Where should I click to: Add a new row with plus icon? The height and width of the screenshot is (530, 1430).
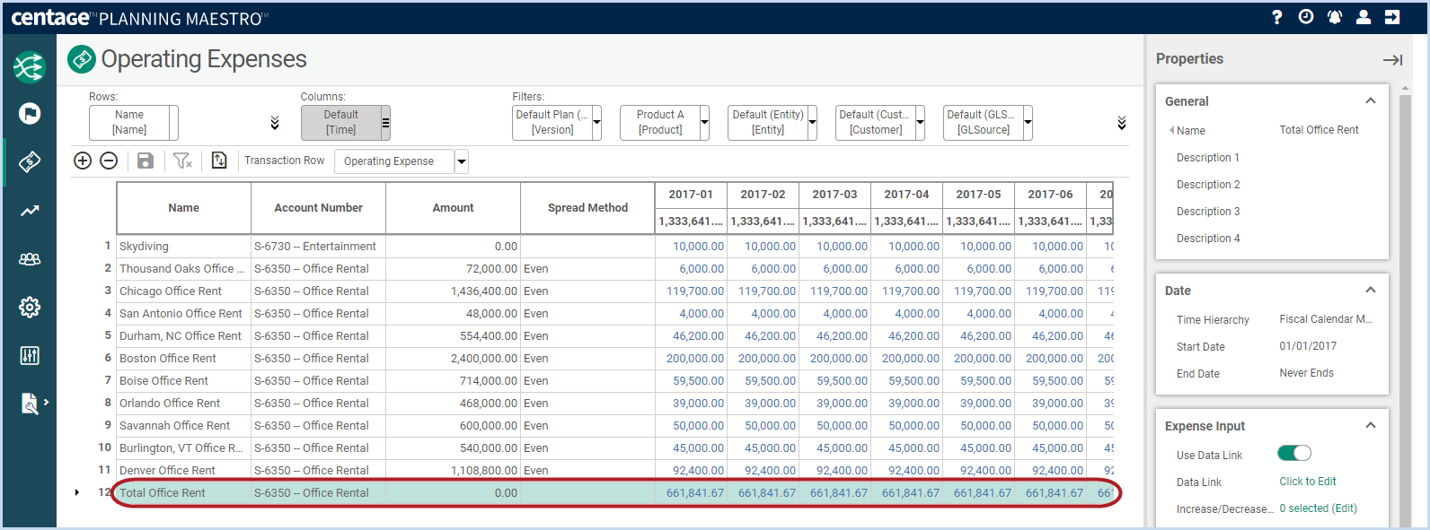(x=83, y=161)
